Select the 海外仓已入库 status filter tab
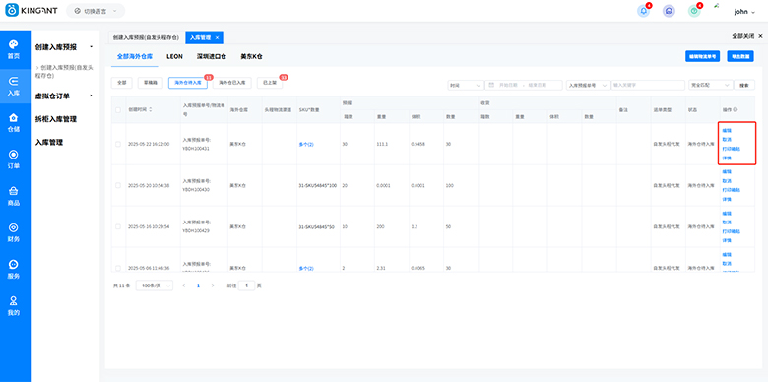The image size is (768, 382). click(232, 83)
